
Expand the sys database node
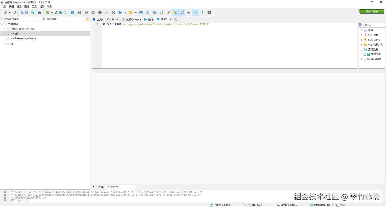(5, 43)
